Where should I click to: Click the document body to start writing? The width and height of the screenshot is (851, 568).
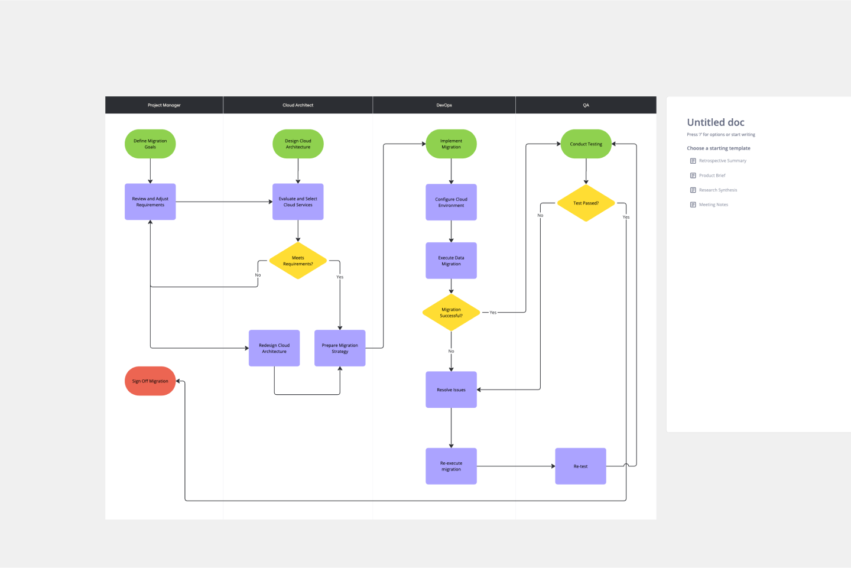click(x=721, y=134)
